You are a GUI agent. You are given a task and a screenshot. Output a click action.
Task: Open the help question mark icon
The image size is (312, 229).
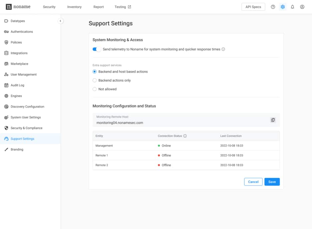click(x=273, y=7)
